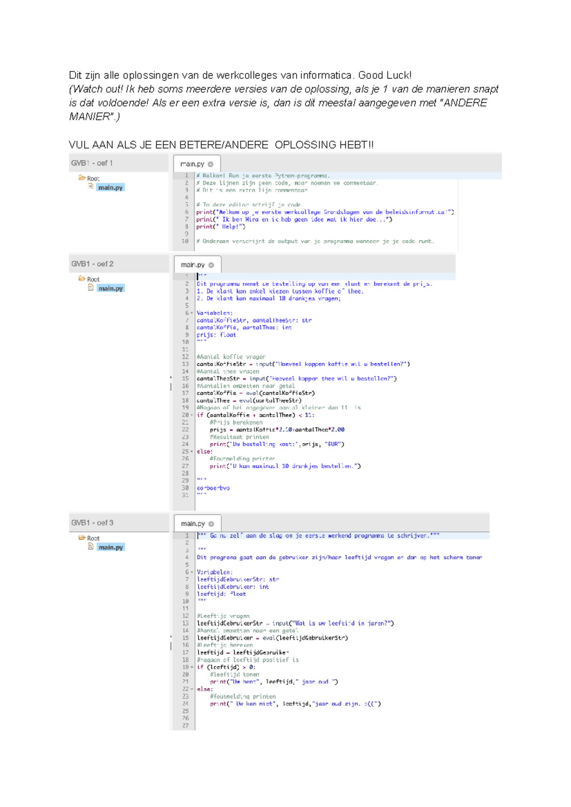571x807 pixels.
Task: Close the main.py tab in the oef 1 editor
Action: [211, 164]
